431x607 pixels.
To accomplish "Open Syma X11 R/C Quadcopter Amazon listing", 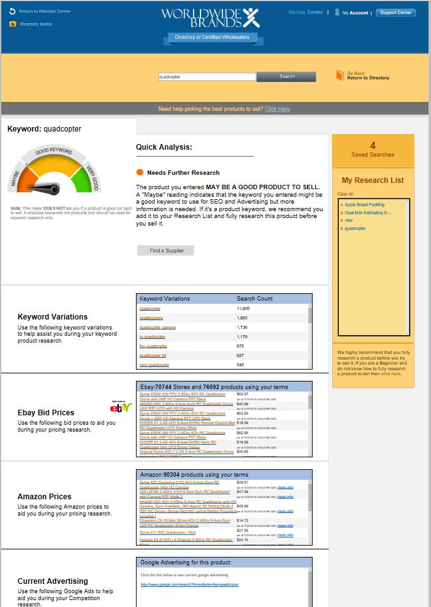I will (167, 532).
